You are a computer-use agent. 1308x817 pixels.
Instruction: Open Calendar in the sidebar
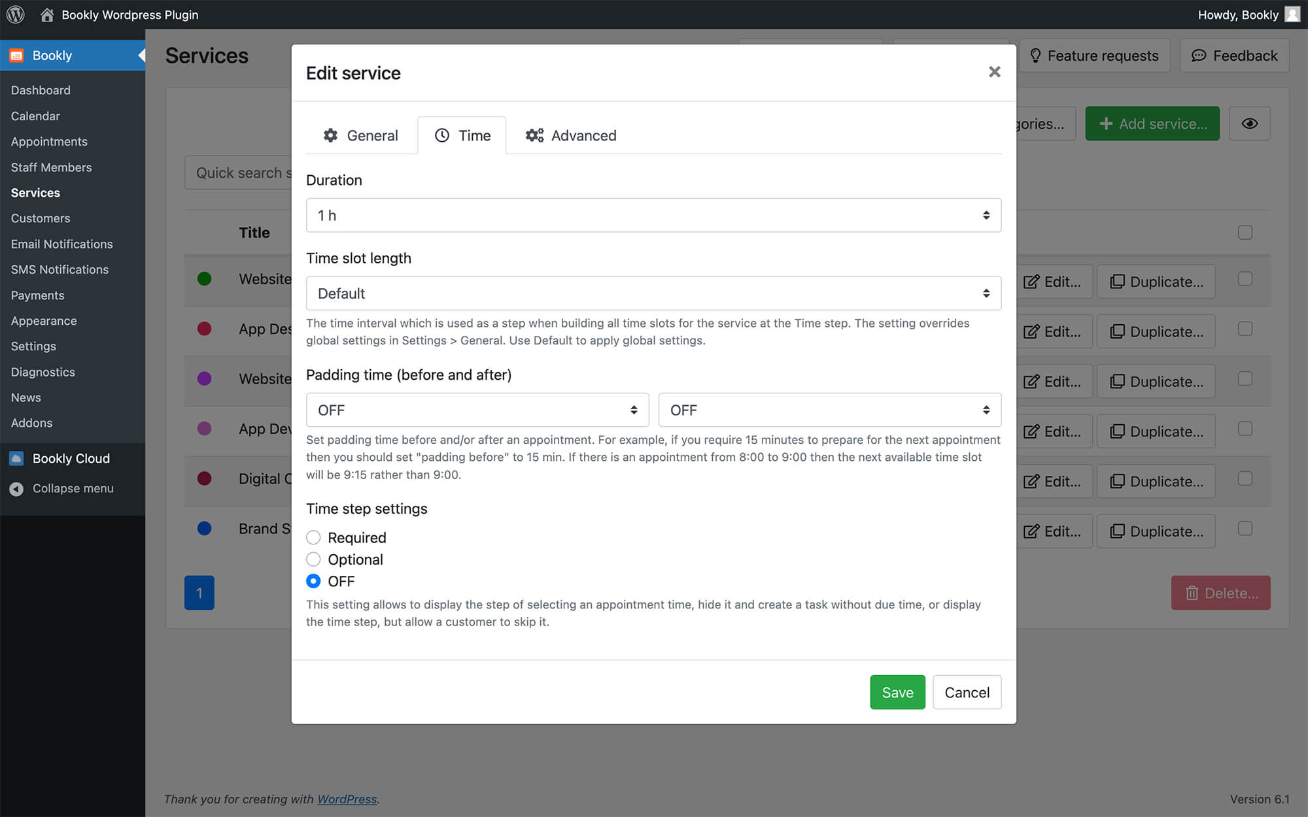click(x=35, y=116)
